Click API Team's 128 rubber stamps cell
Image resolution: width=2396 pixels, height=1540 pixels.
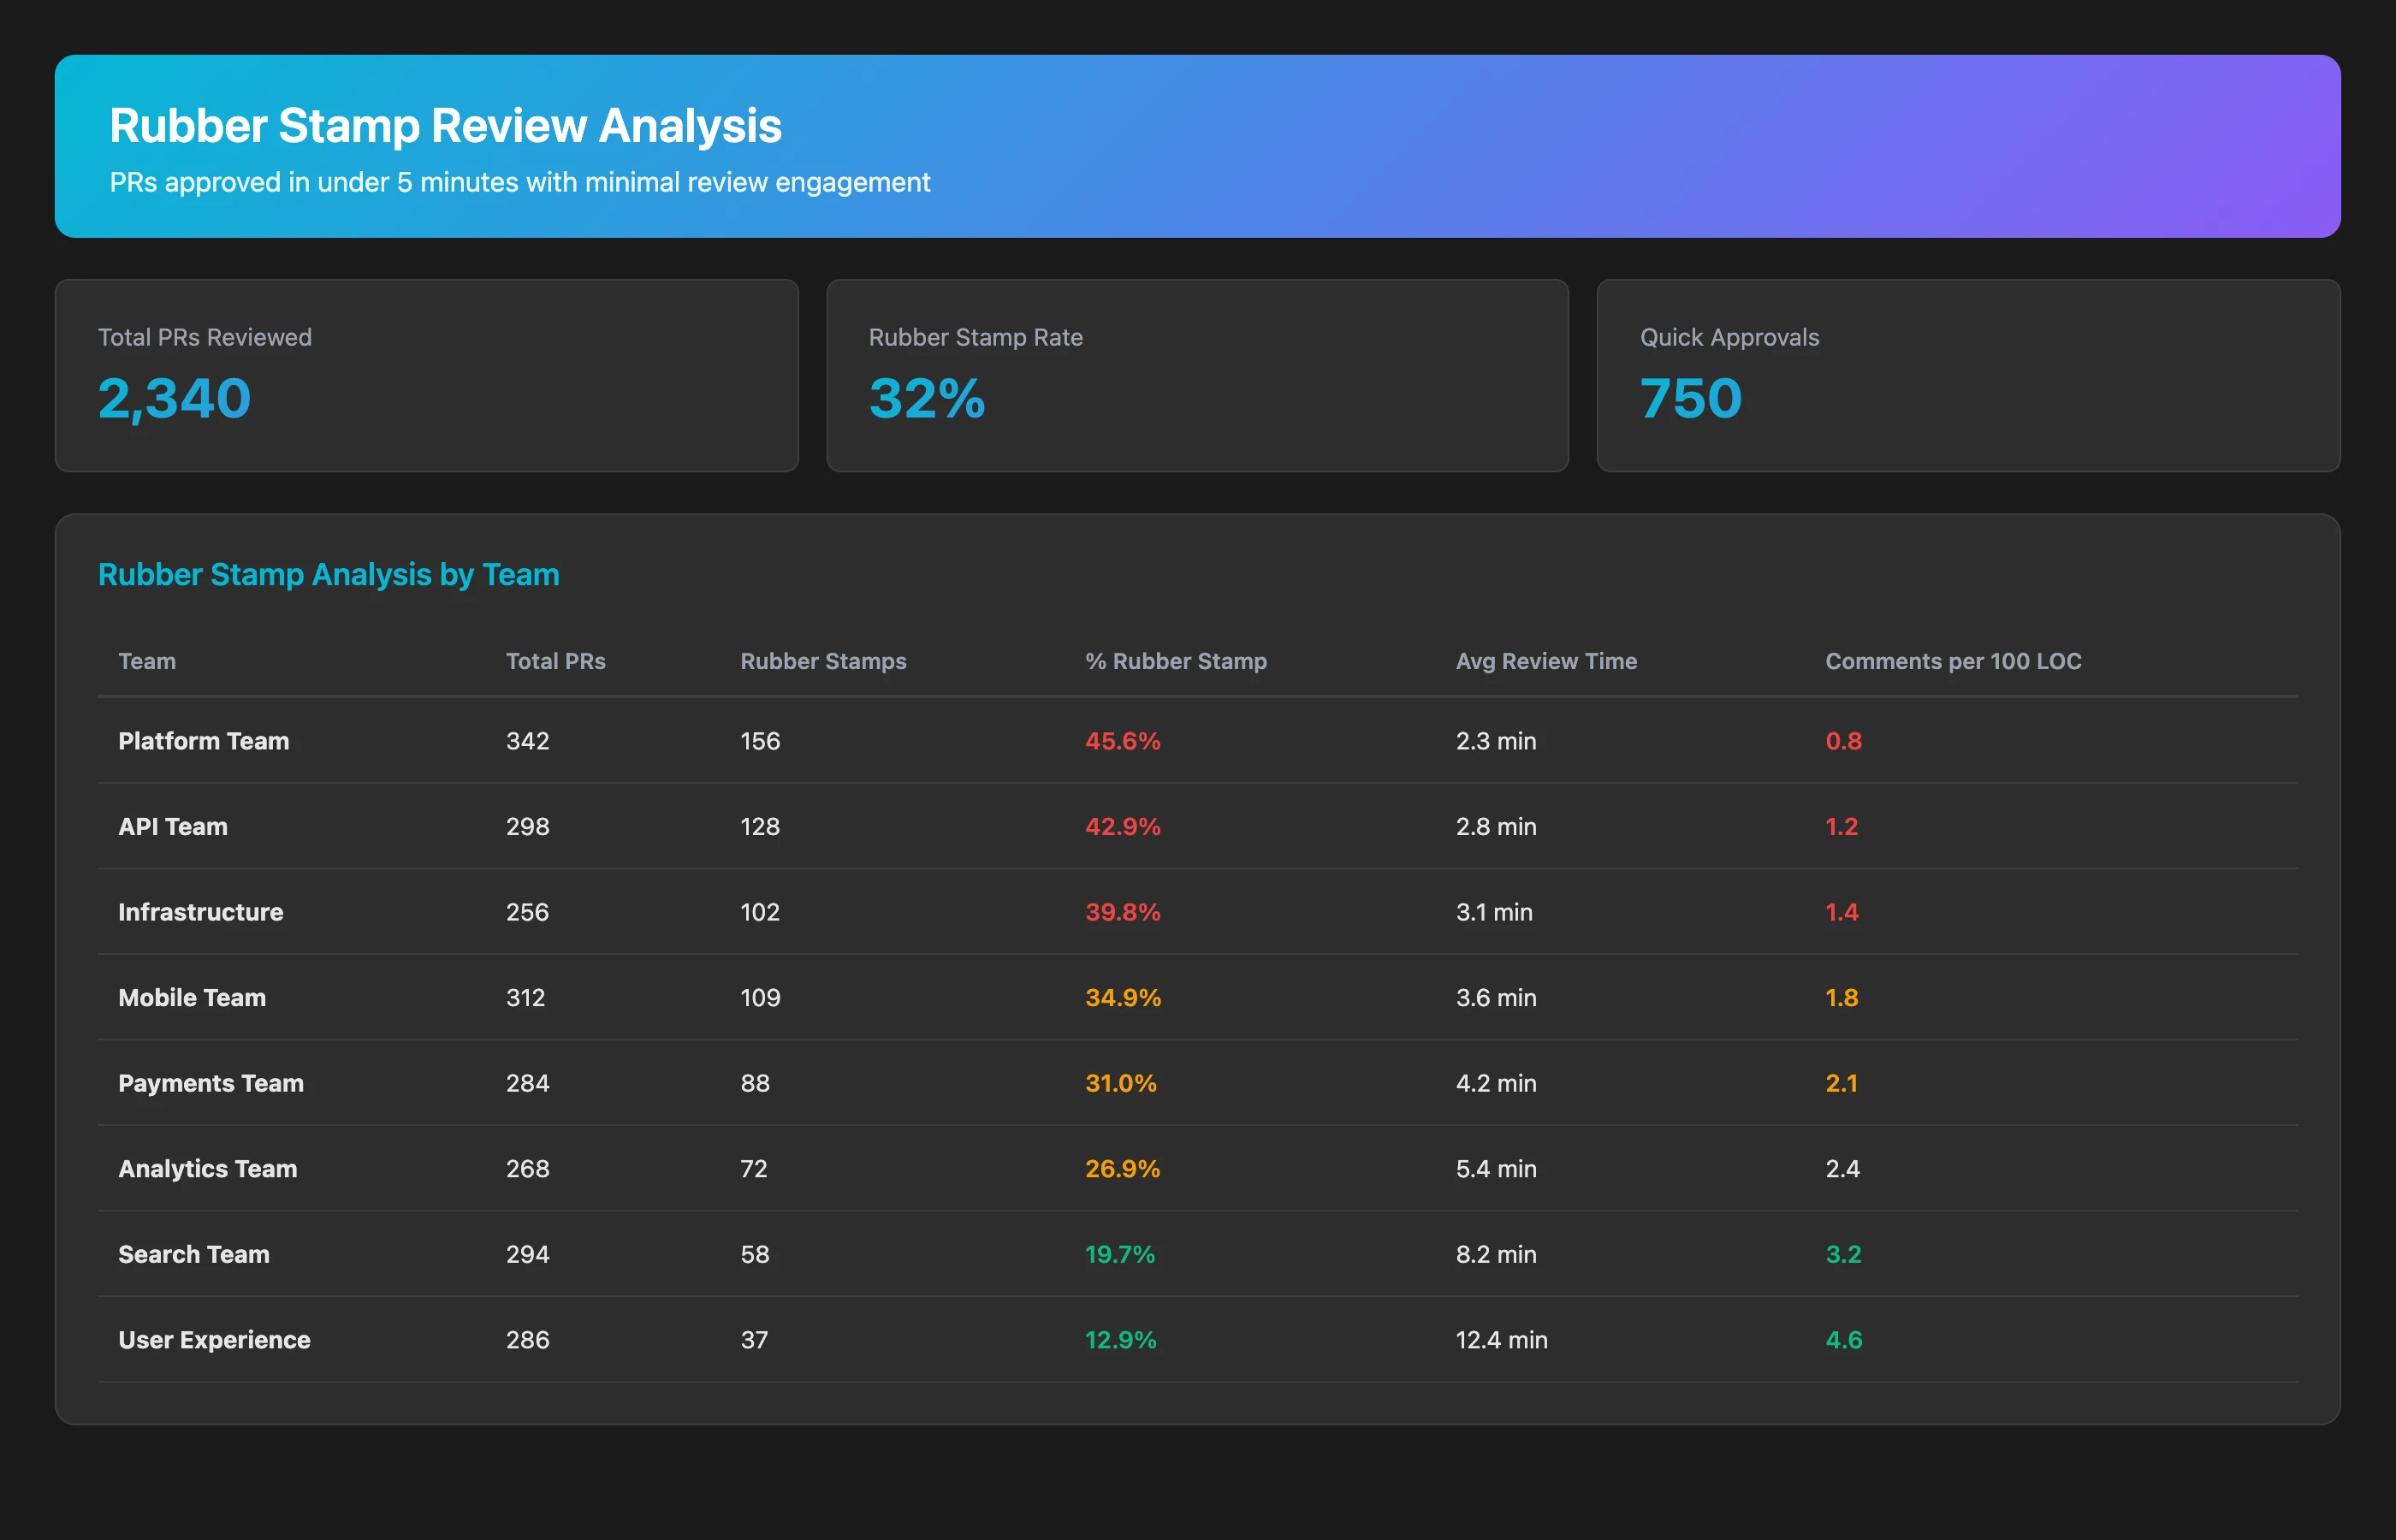(760, 827)
